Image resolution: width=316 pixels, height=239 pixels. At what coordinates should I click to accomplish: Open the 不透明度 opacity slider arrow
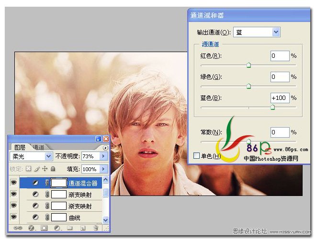coord(103,156)
